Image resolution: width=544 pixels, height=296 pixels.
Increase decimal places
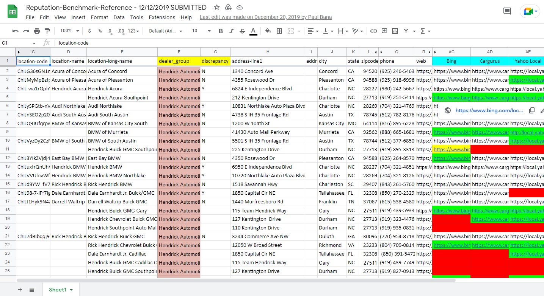point(121,31)
